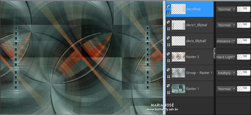
Task: Select the deco1_lillybal layer thumbnail
Action: pos(178,25)
